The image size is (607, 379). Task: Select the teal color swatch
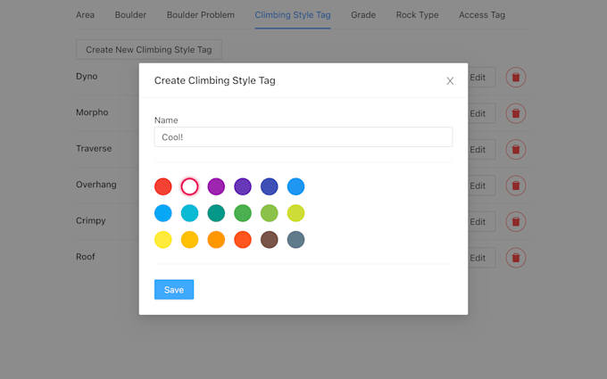point(216,213)
